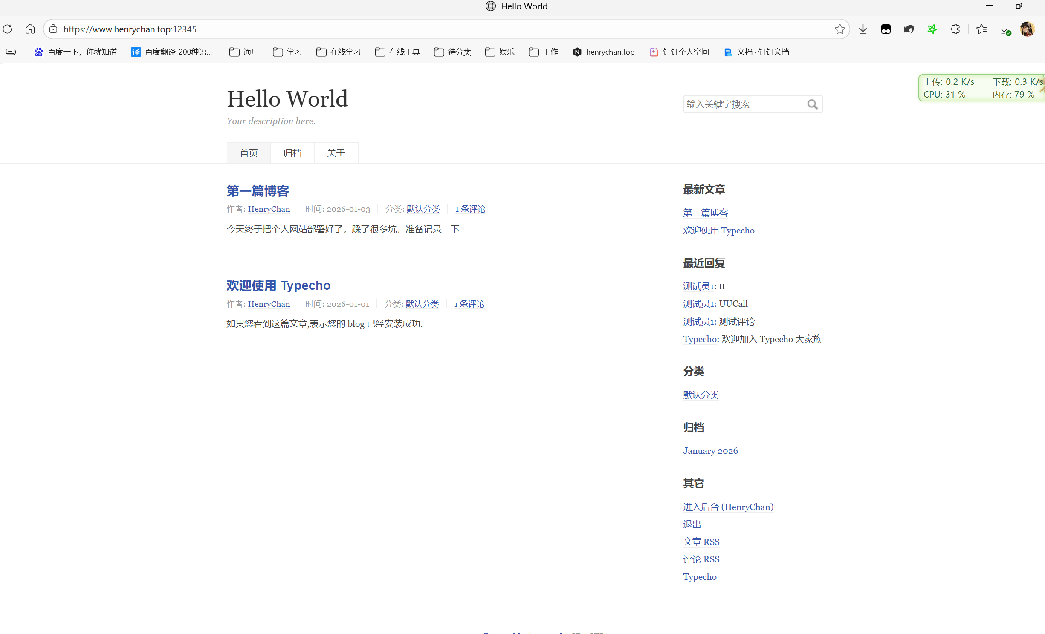
Task: Open the January 2026 archive link
Action: (710, 451)
